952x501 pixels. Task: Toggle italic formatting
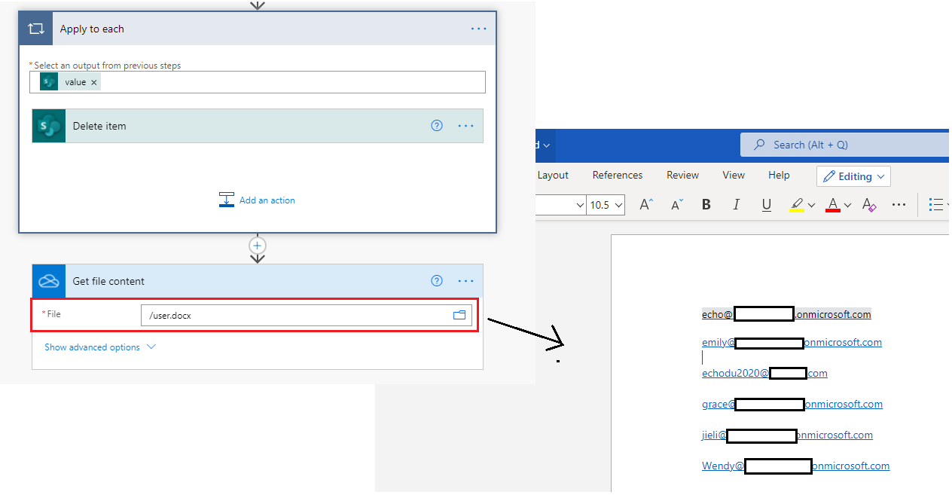pos(736,204)
